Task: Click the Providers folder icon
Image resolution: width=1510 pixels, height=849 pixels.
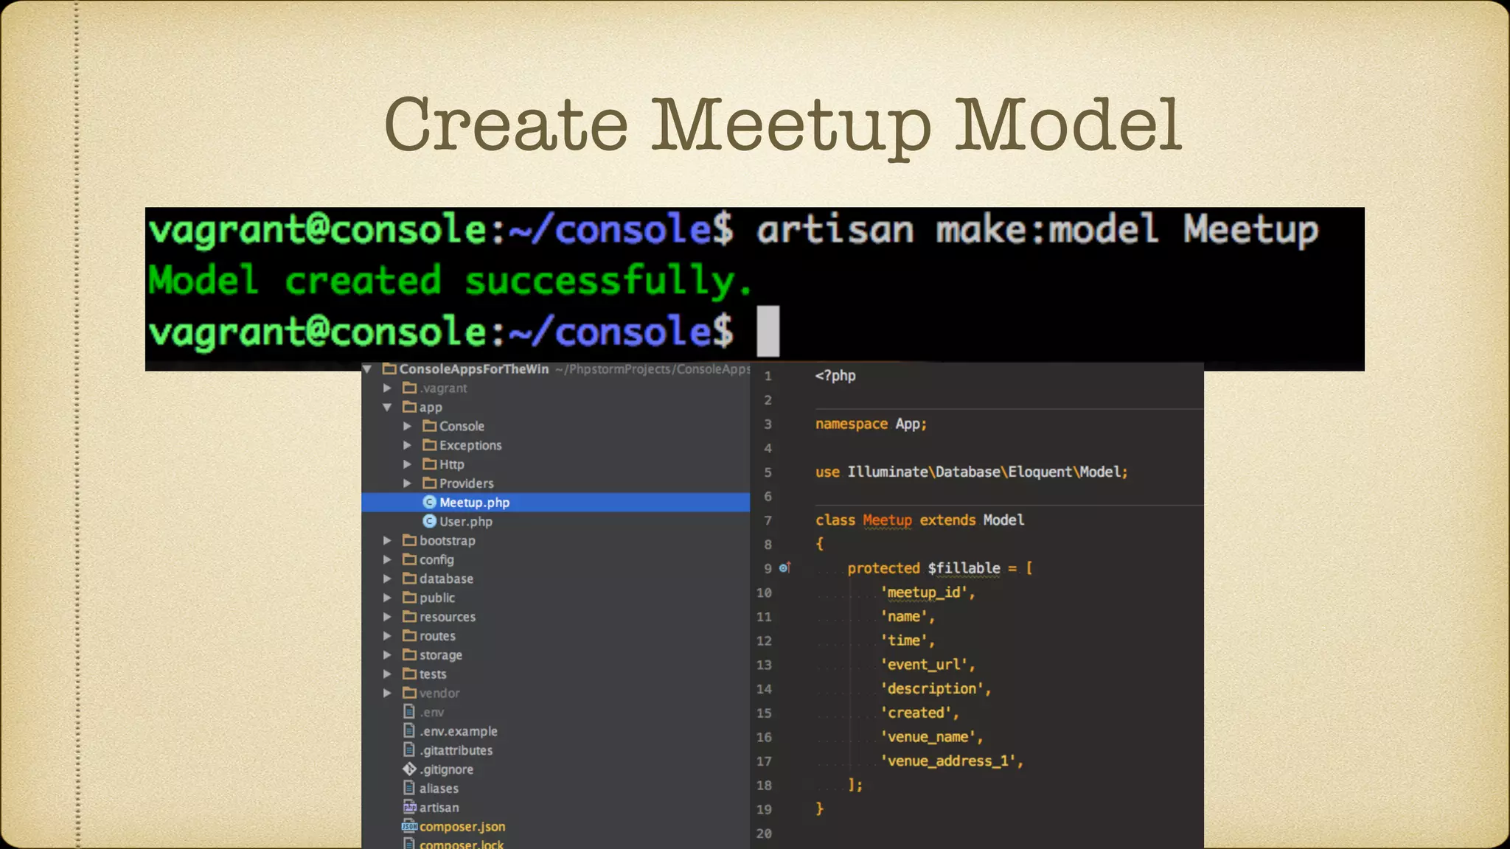Action: (429, 483)
